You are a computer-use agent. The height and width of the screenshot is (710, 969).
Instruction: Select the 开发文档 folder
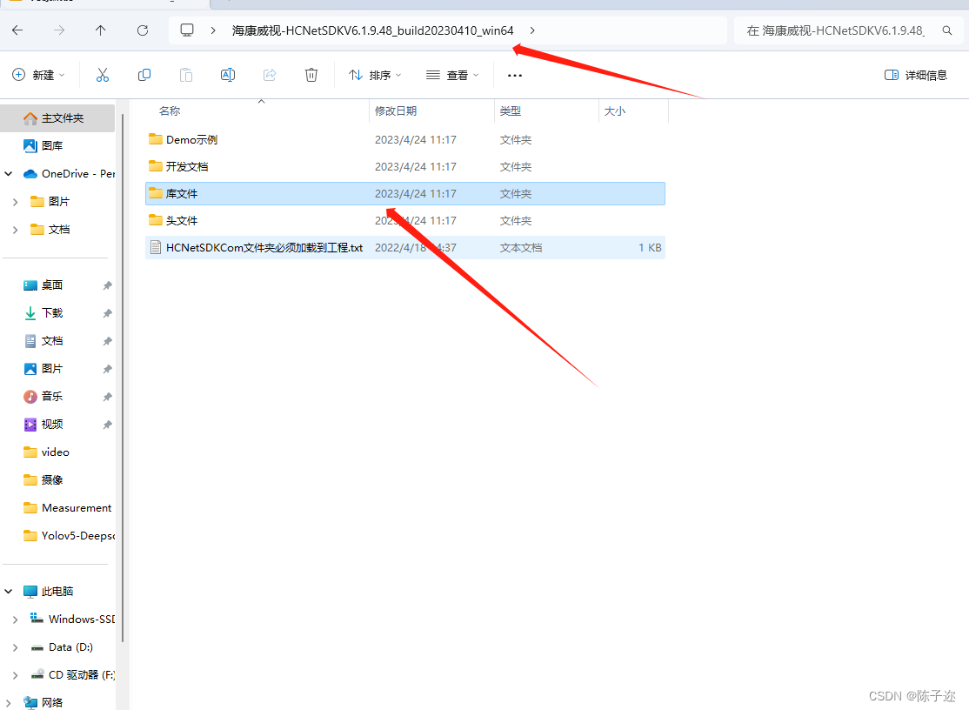(x=404, y=167)
